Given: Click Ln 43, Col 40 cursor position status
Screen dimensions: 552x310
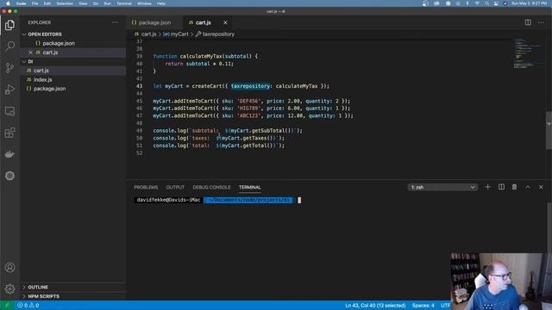Looking at the screenshot, I should (x=375, y=306).
